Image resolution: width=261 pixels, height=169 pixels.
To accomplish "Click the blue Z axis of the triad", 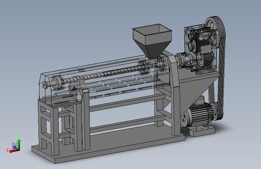I will (15, 147).
